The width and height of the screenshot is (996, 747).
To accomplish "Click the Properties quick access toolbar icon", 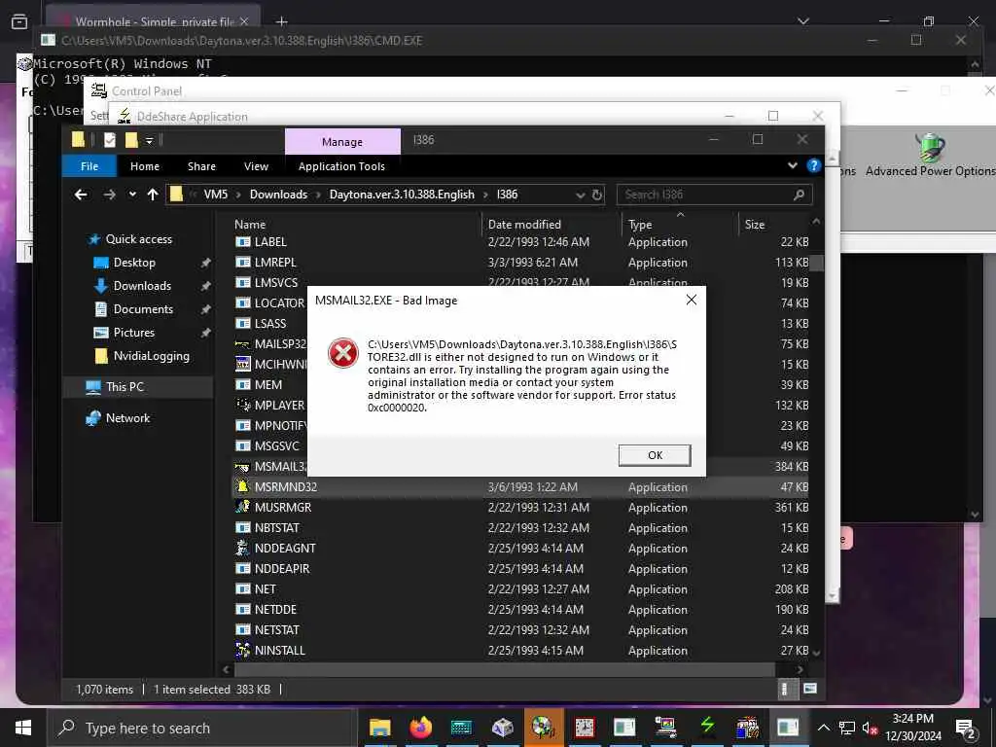I will (x=109, y=140).
